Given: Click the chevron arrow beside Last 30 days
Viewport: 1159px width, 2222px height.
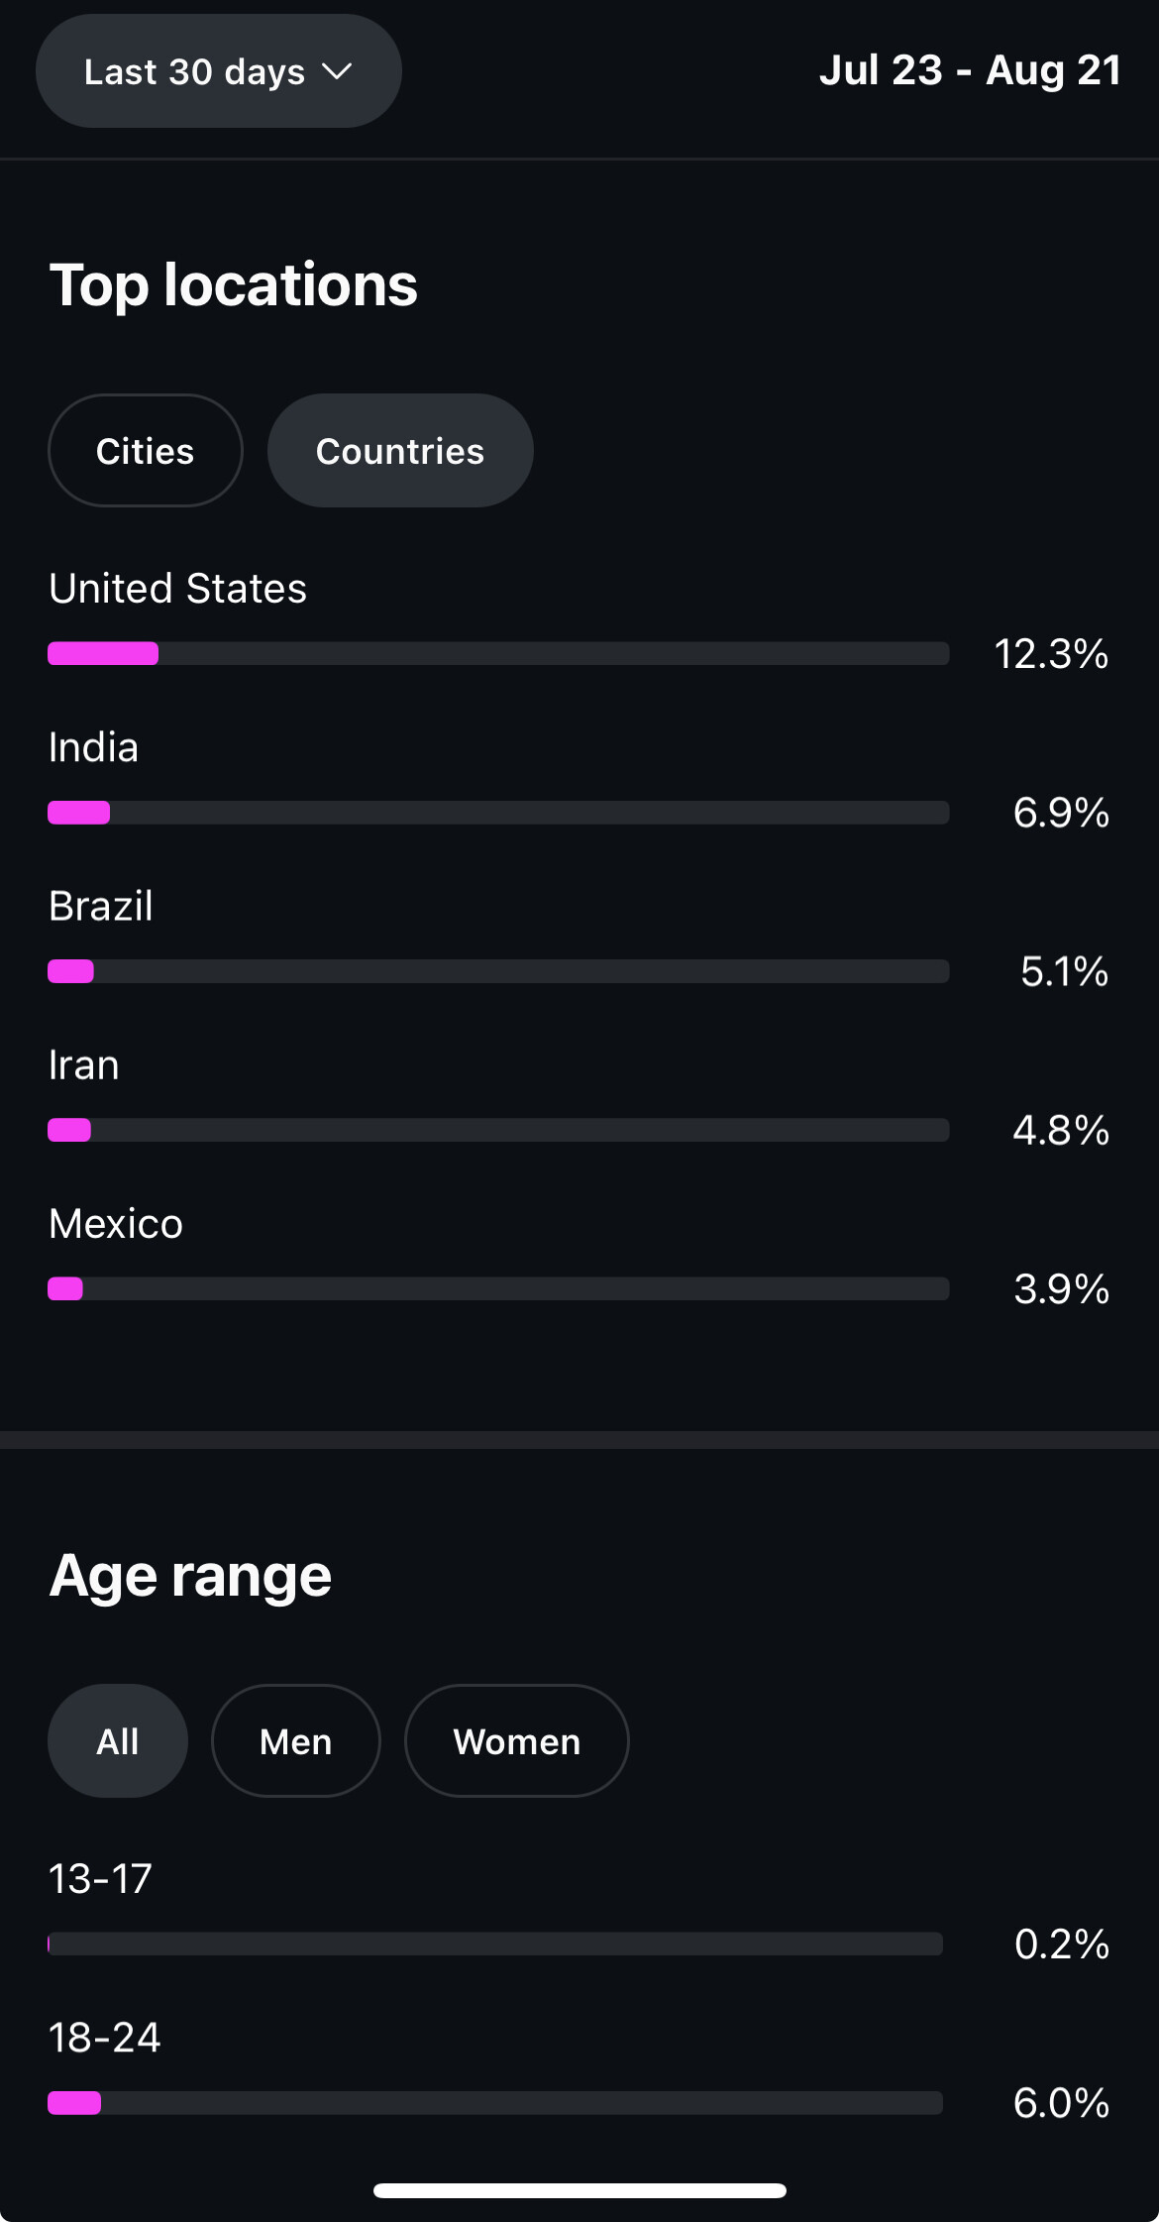Looking at the screenshot, I should coord(337,72).
